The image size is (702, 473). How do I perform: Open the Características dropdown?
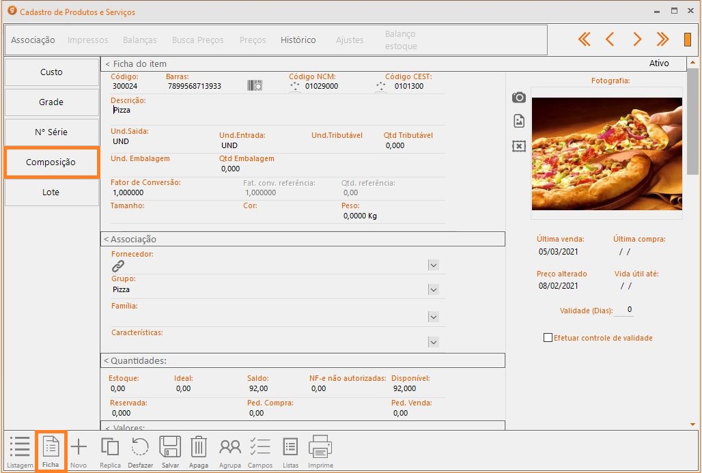tap(433, 342)
